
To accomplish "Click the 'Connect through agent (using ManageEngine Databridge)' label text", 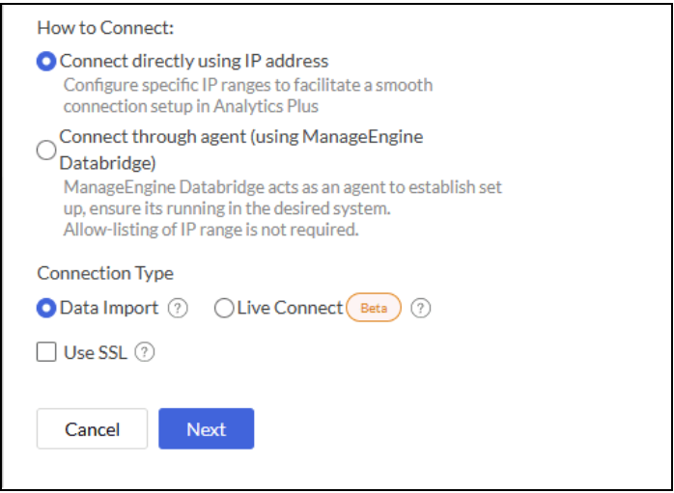I will pos(240,137).
